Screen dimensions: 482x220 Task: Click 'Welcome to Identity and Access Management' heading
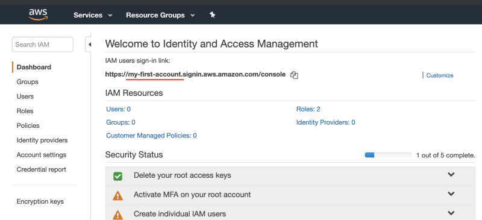(x=211, y=43)
